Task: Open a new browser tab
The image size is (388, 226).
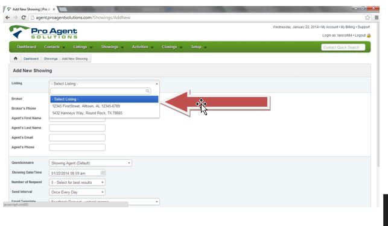Action: pos(63,10)
